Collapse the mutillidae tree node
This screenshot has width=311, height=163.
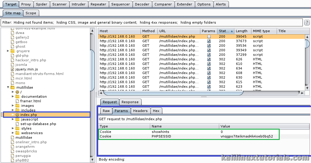[x=8, y=87]
